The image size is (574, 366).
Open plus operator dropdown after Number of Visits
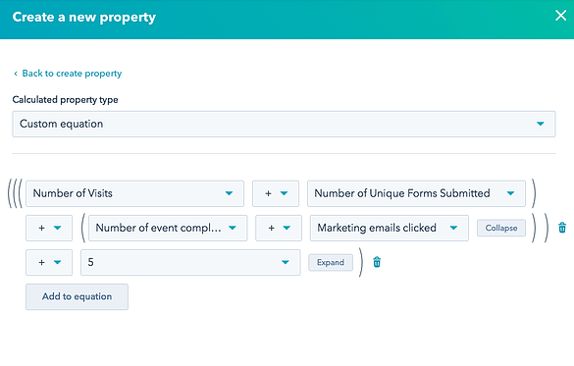coord(276,193)
